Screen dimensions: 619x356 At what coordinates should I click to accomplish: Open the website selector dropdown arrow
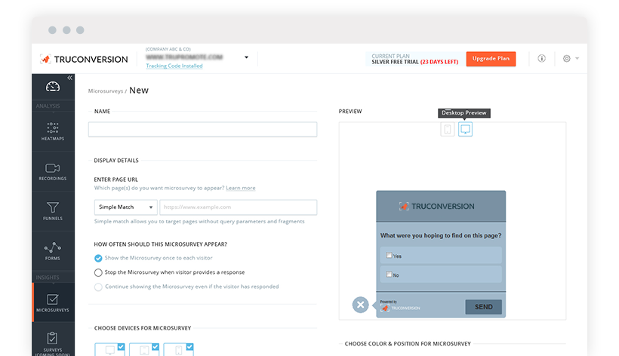246,57
